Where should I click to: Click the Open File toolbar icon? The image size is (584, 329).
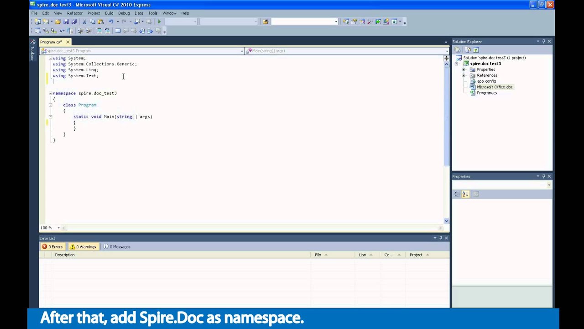point(58,21)
